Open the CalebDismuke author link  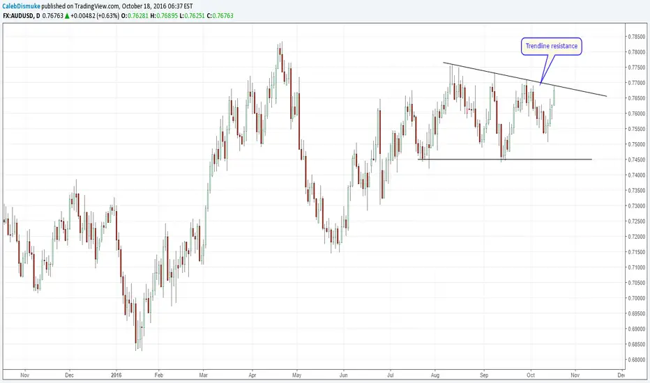[x=22, y=6]
